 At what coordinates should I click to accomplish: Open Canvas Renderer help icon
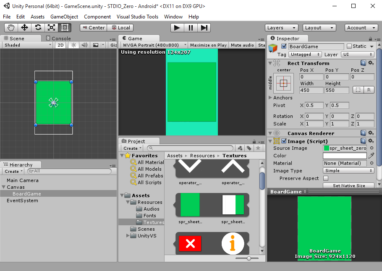pos(363,133)
